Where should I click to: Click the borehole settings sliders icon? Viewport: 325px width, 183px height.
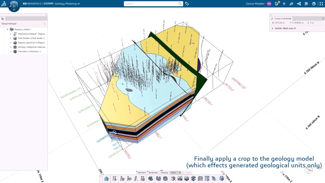122,179
